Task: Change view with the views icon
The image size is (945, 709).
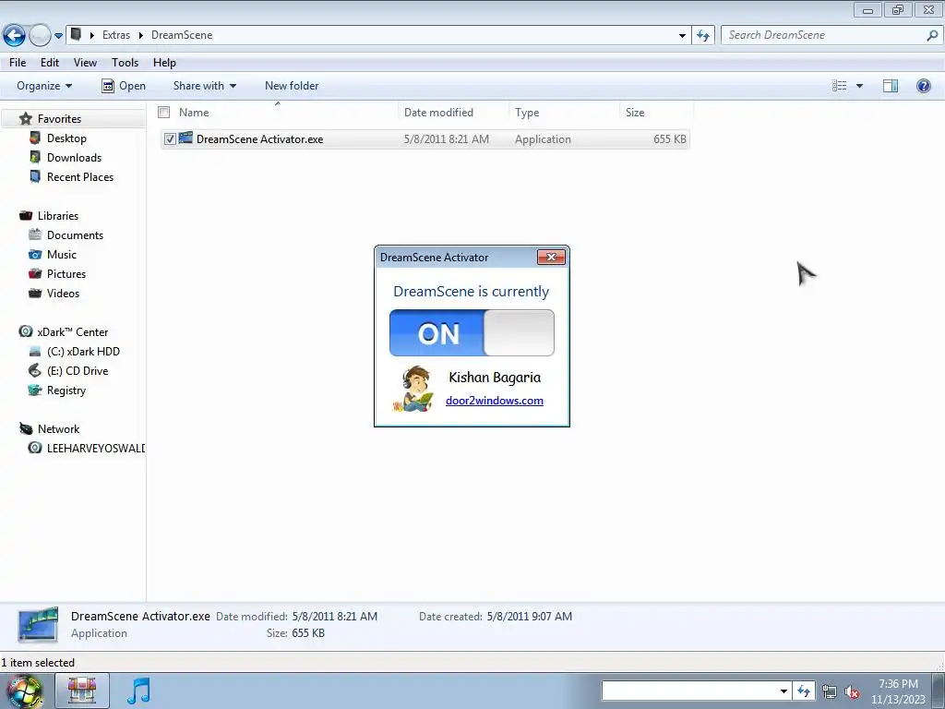Action: pos(839,86)
